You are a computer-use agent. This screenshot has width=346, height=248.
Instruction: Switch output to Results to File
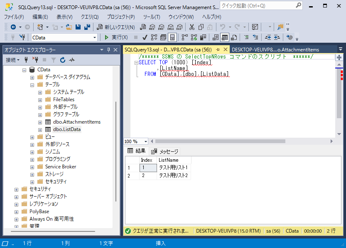pyautogui.click(x=234, y=37)
